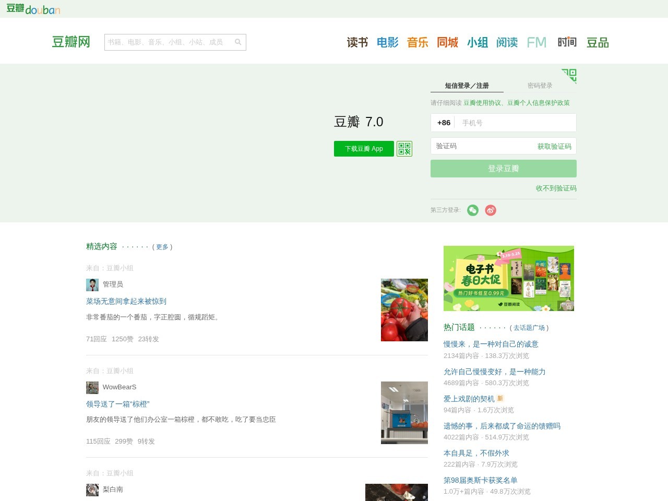Open the 小组 section in navigation

pyautogui.click(x=478, y=42)
